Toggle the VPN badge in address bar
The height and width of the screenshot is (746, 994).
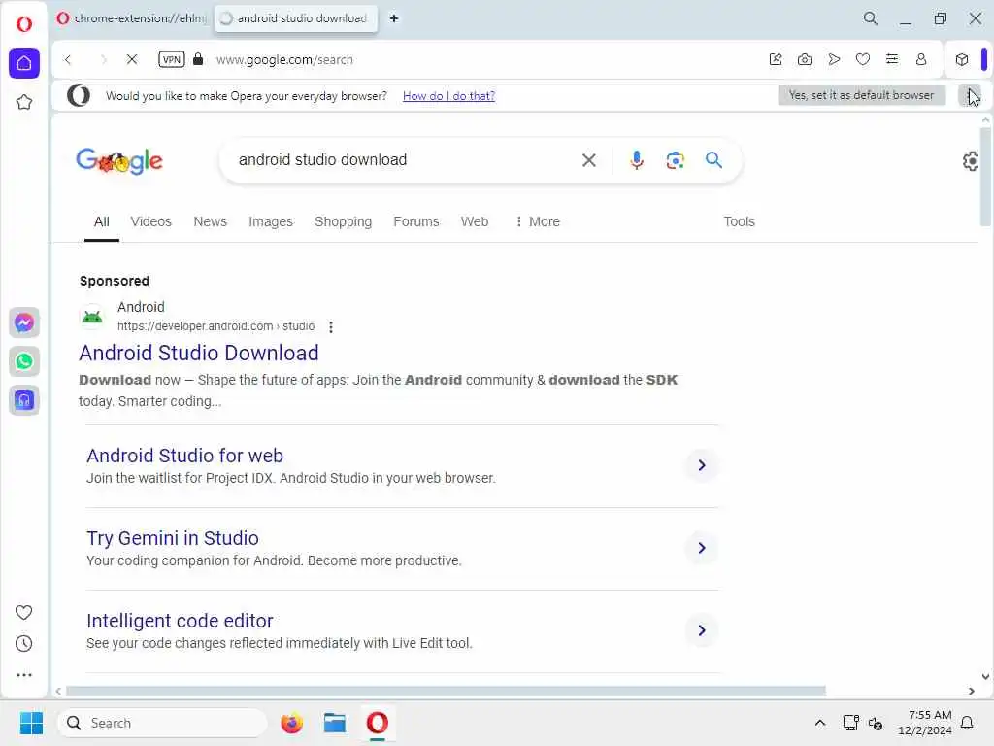tap(171, 59)
